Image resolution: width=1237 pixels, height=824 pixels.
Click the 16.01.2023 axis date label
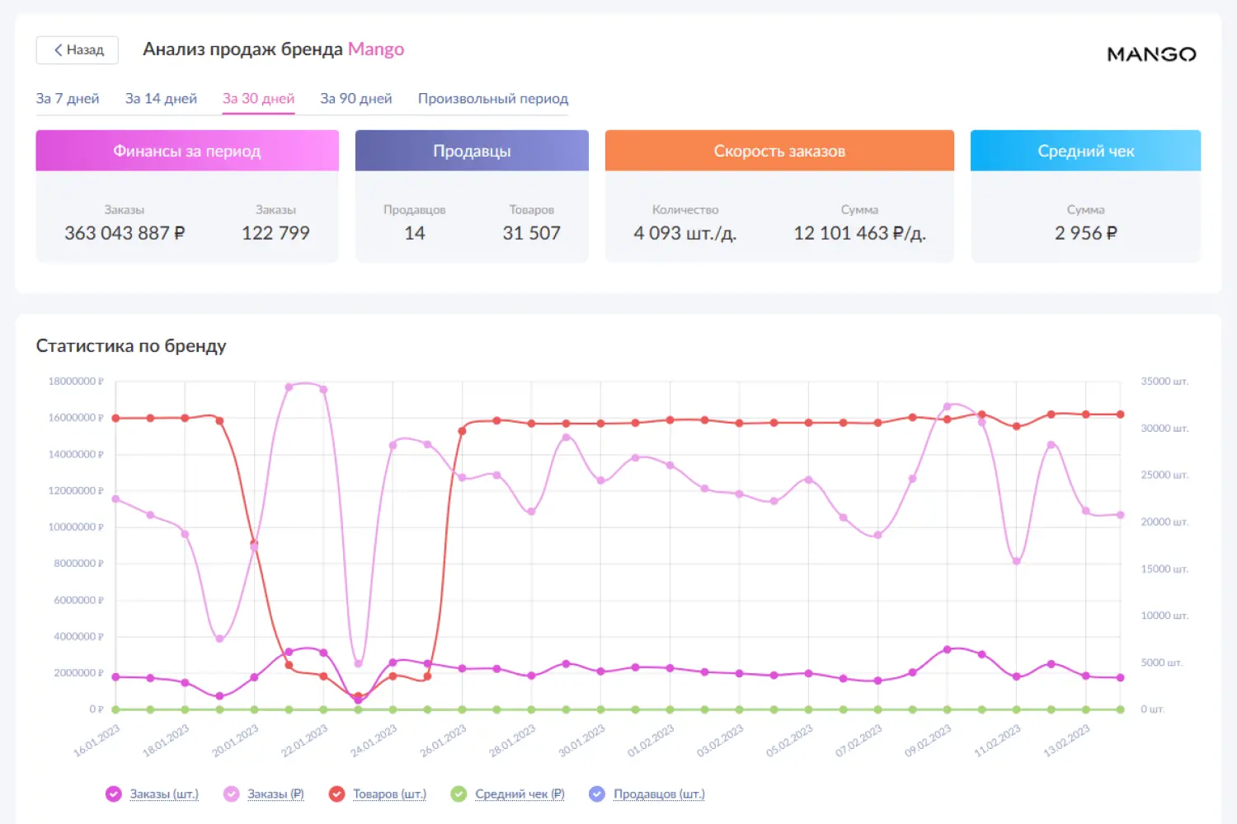click(97, 740)
